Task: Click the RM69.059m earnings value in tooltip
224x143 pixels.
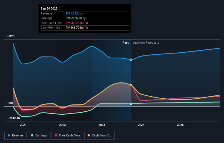Action: [x=74, y=18]
